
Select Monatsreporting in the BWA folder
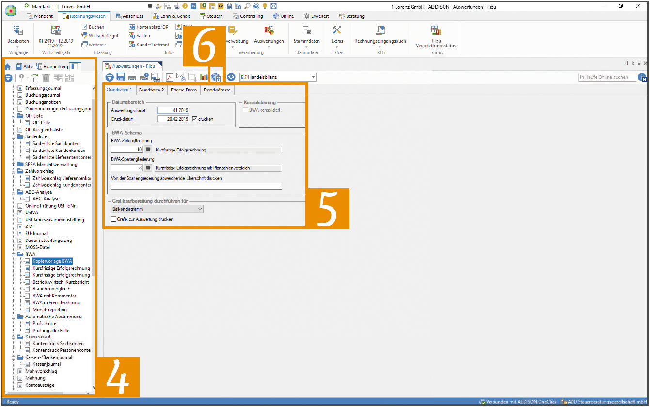click(x=49, y=310)
